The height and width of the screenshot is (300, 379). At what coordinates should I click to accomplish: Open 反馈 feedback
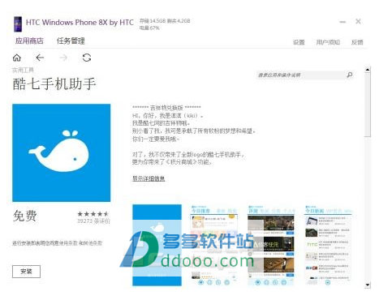pyautogui.click(x=357, y=42)
